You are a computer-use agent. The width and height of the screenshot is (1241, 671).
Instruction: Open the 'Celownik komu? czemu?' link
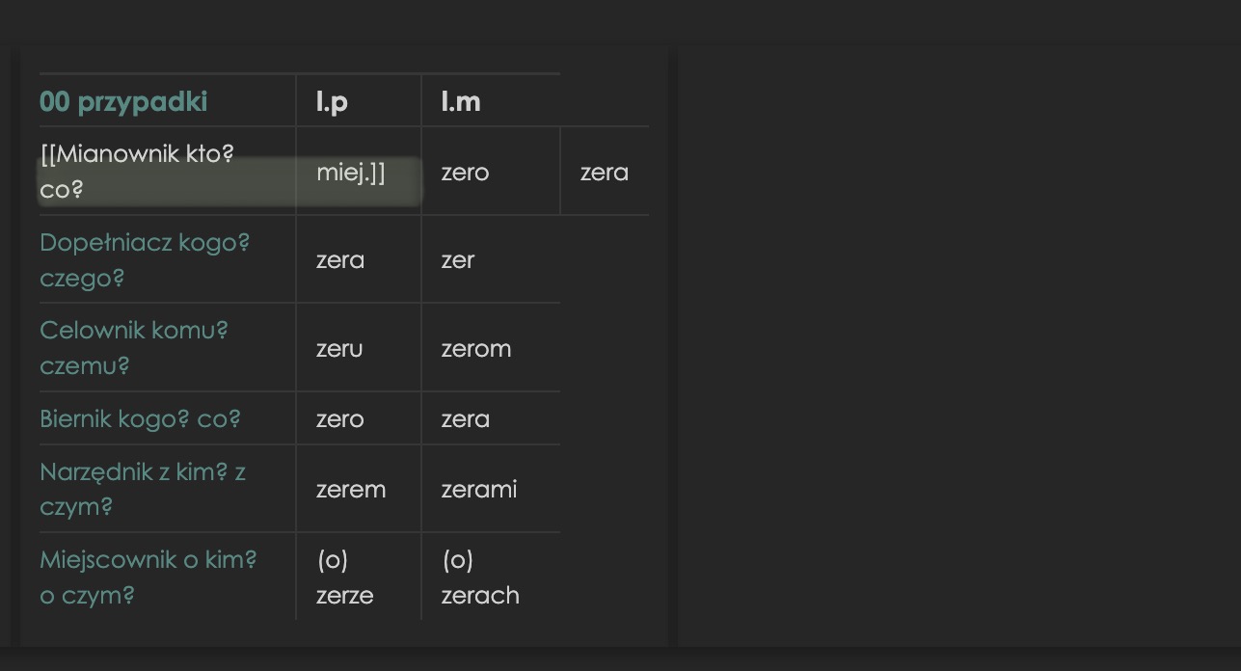tap(134, 348)
